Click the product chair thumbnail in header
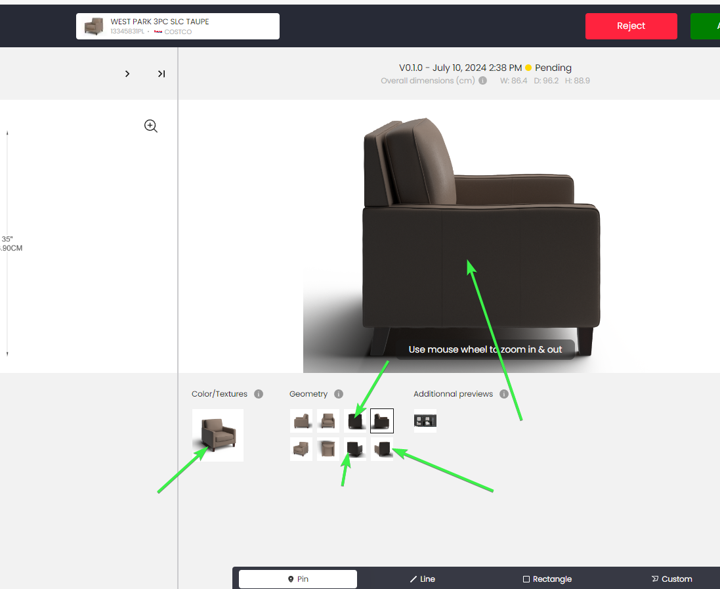The width and height of the screenshot is (720, 589). click(x=94, y=26)
